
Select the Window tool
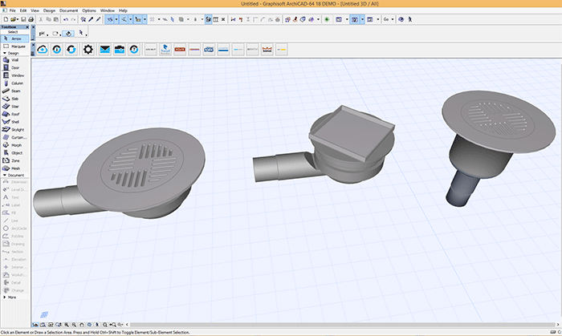(14, 75)
